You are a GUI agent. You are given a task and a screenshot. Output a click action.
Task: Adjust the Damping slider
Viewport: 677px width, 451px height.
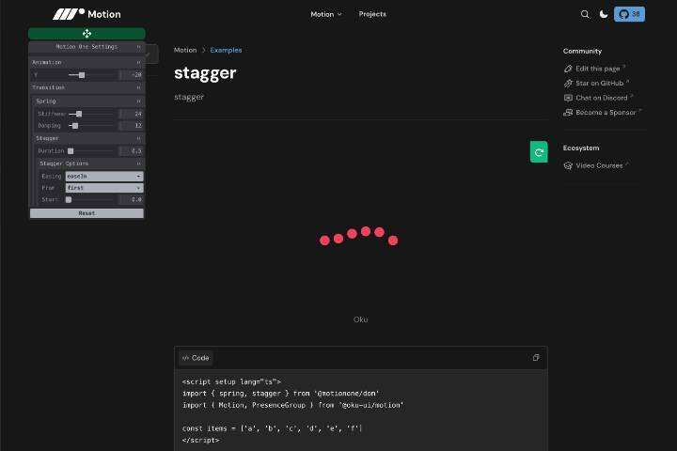point(92,126)
